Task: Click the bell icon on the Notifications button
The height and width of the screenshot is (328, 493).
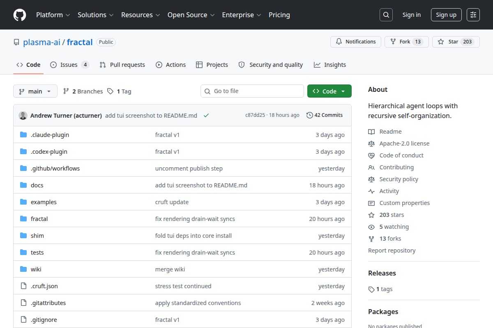Action: click(339, 42)
